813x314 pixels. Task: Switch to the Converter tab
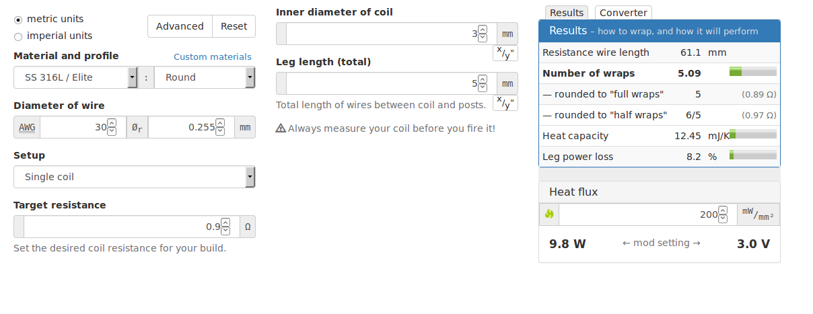623,13
